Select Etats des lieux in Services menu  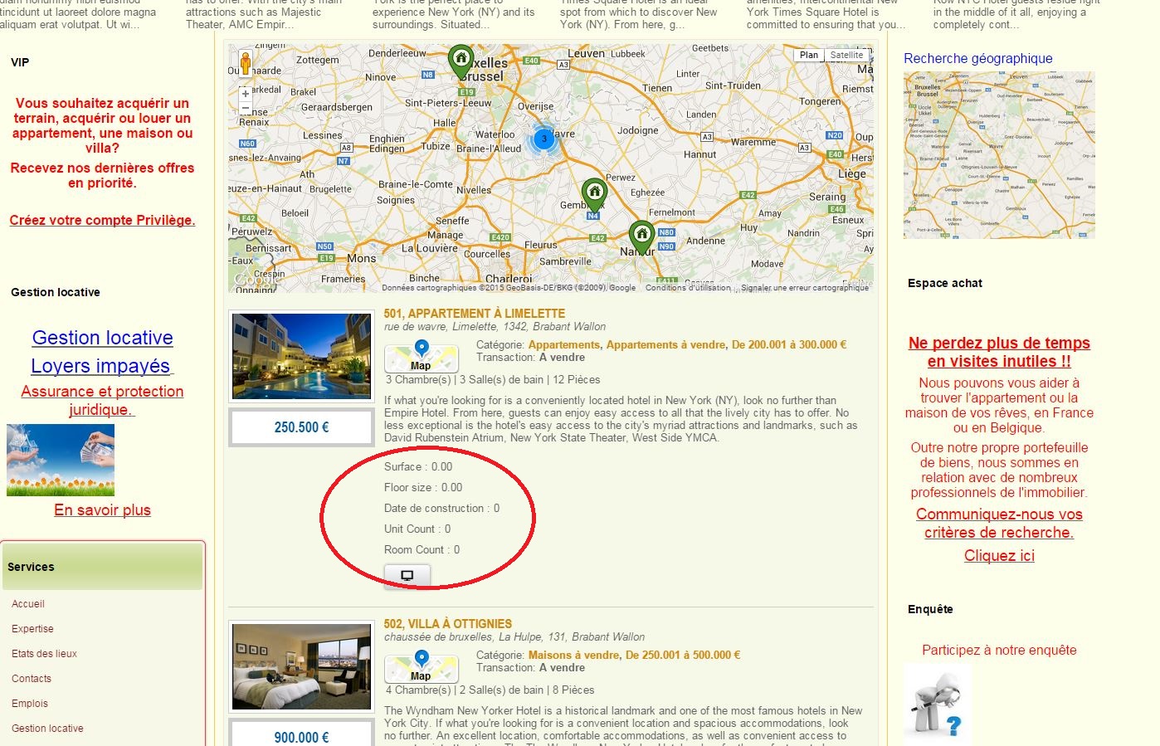click(44, 654)
